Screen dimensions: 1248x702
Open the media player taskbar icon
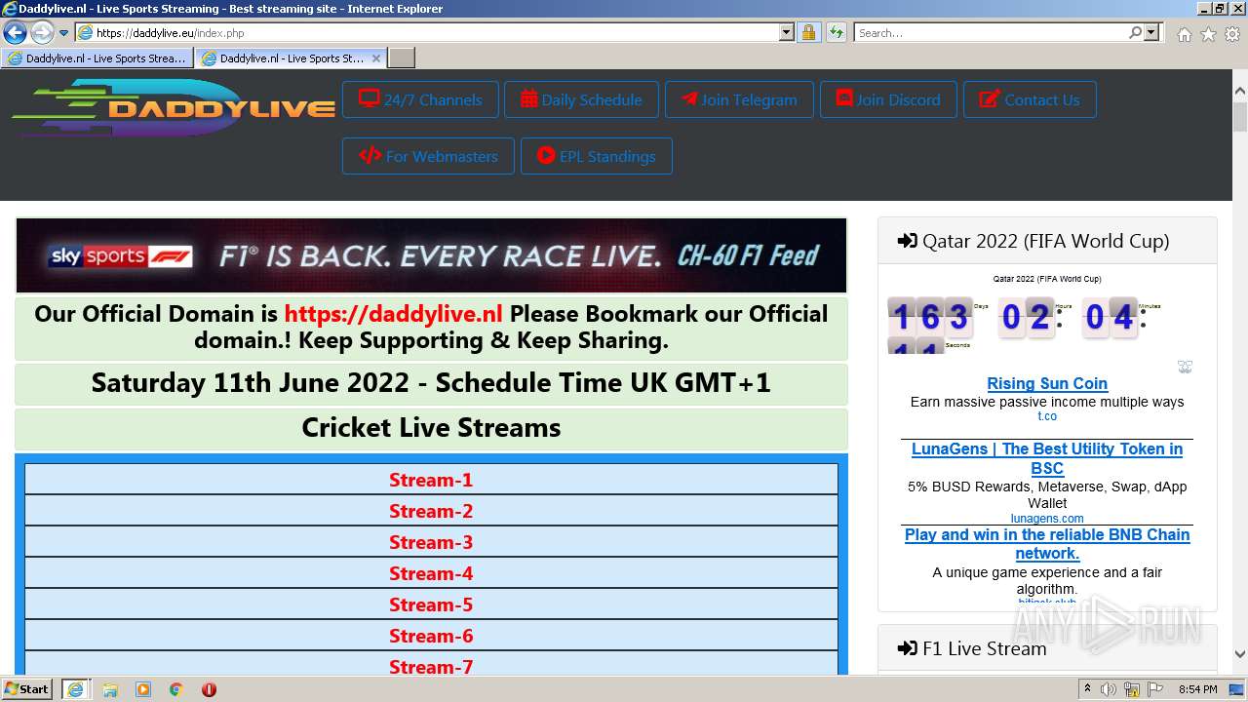[x=143, y=689]
